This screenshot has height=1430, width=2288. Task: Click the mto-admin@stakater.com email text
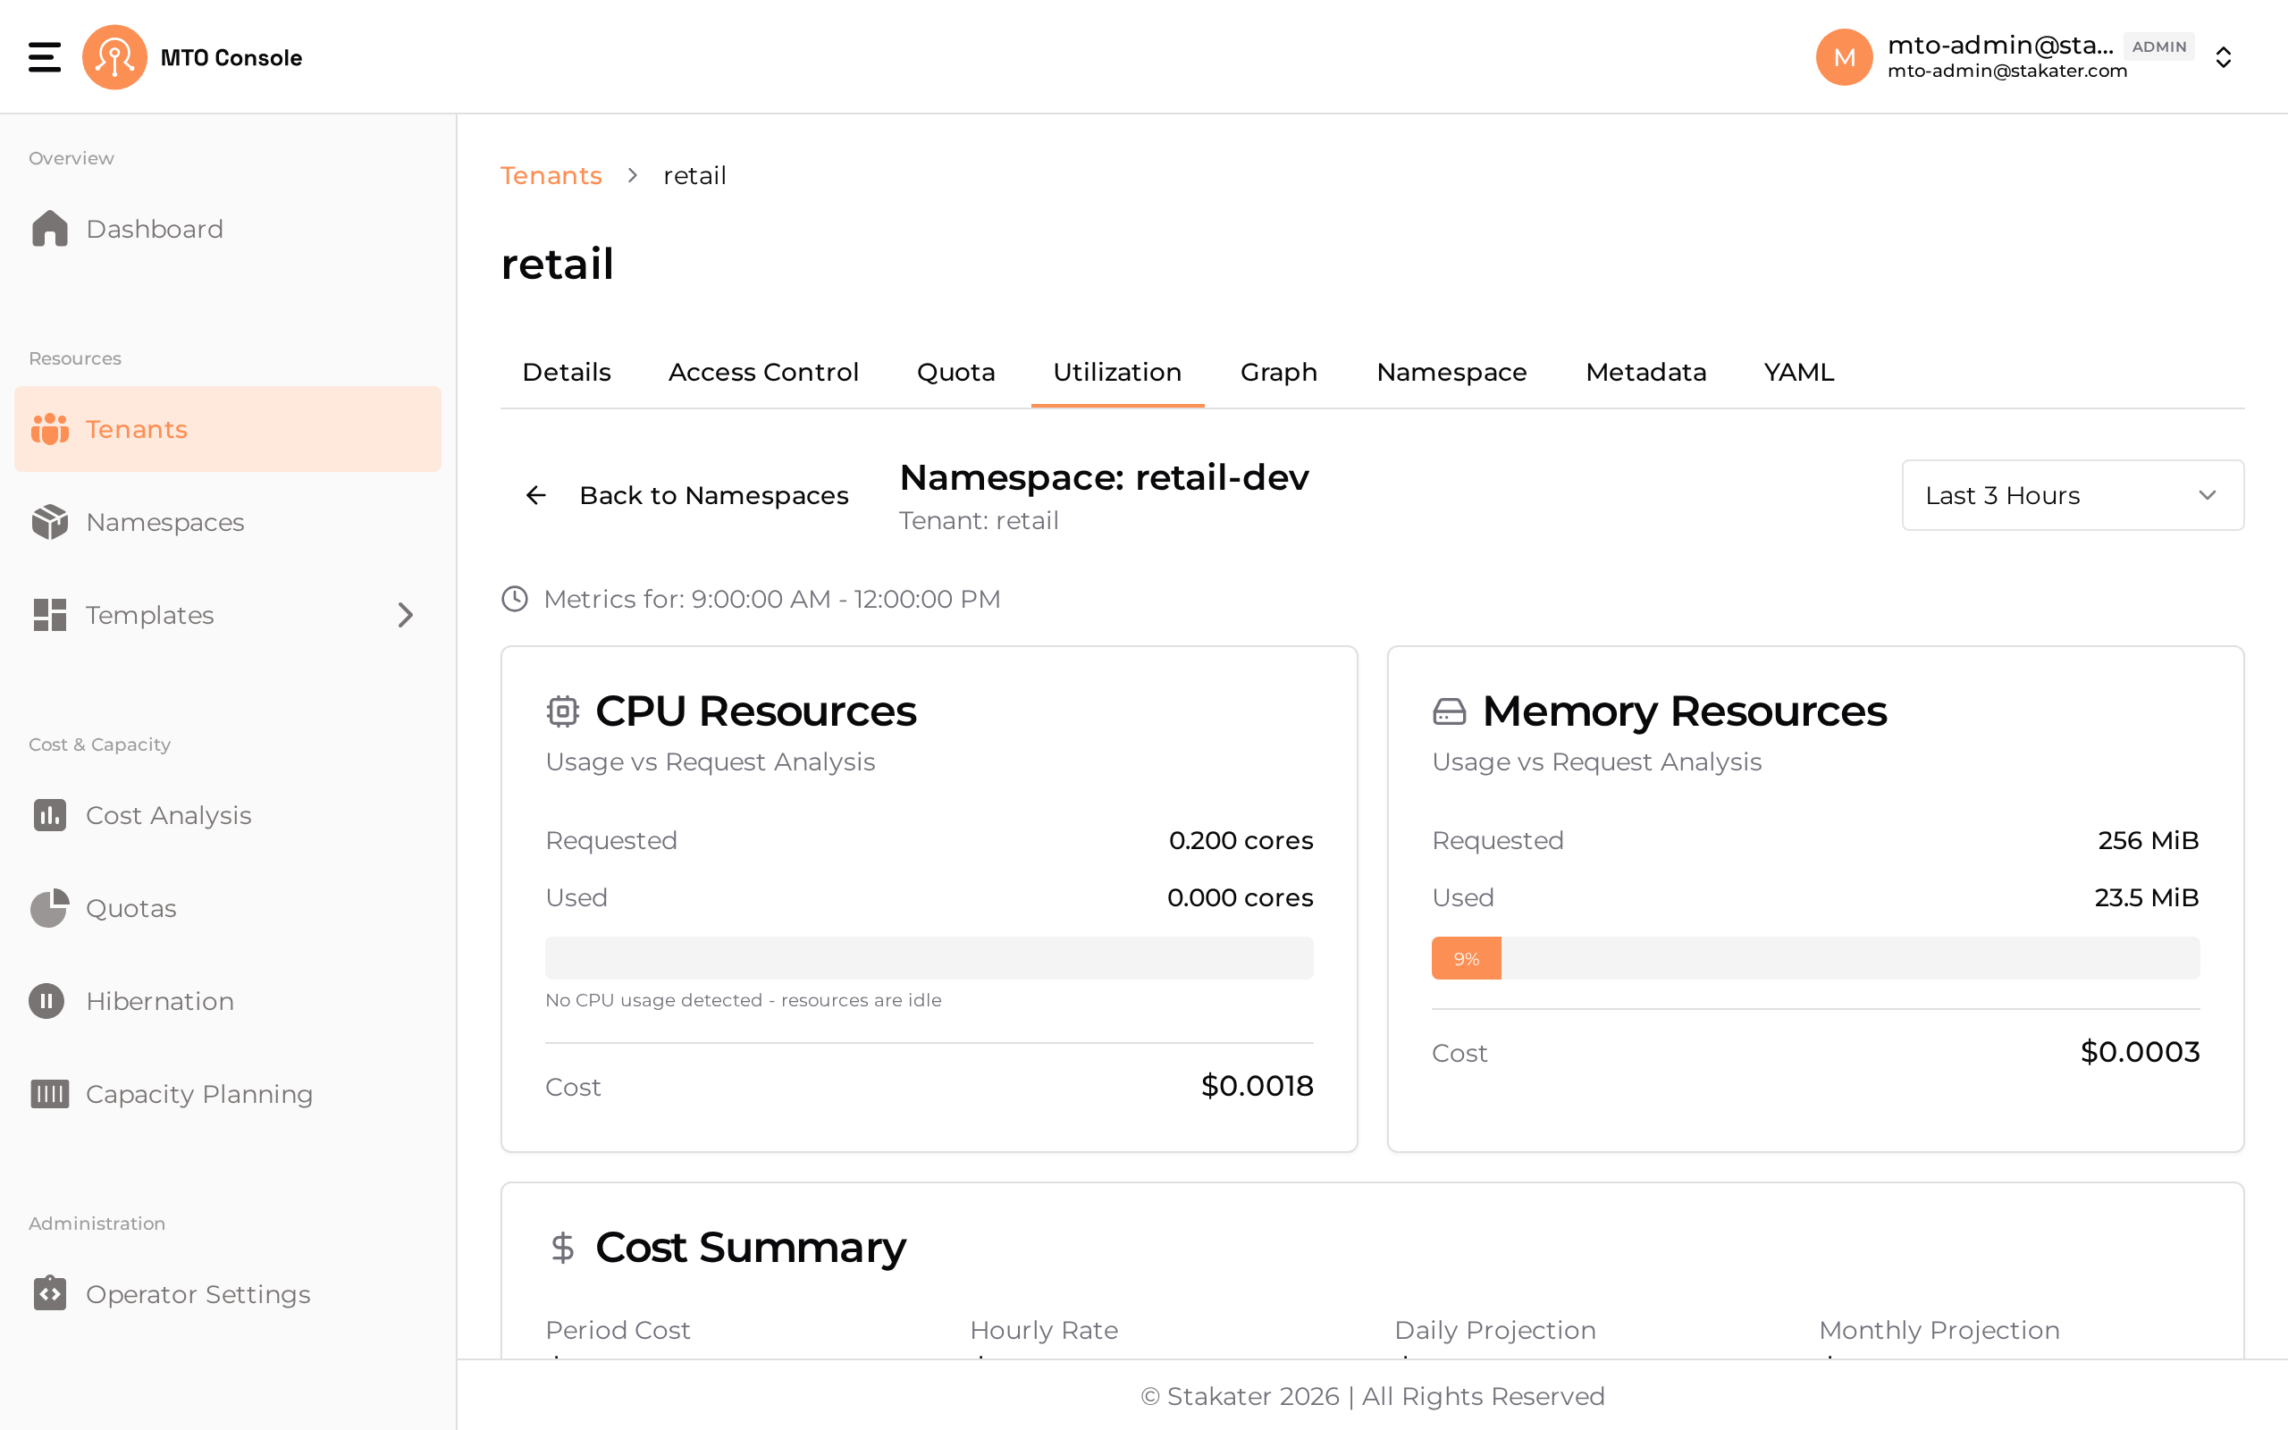coord(2007,71)
